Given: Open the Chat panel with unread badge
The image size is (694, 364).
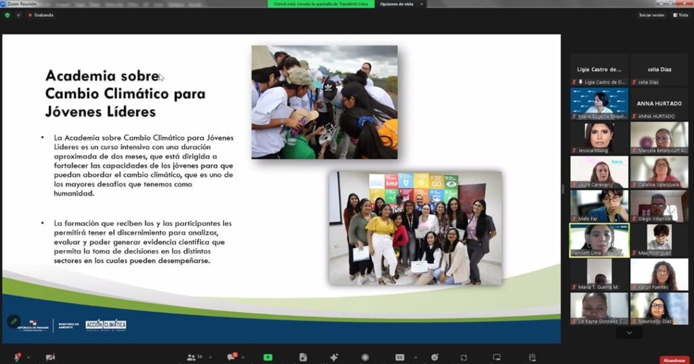Looking at the screenshot, I should tap(232, 357).
